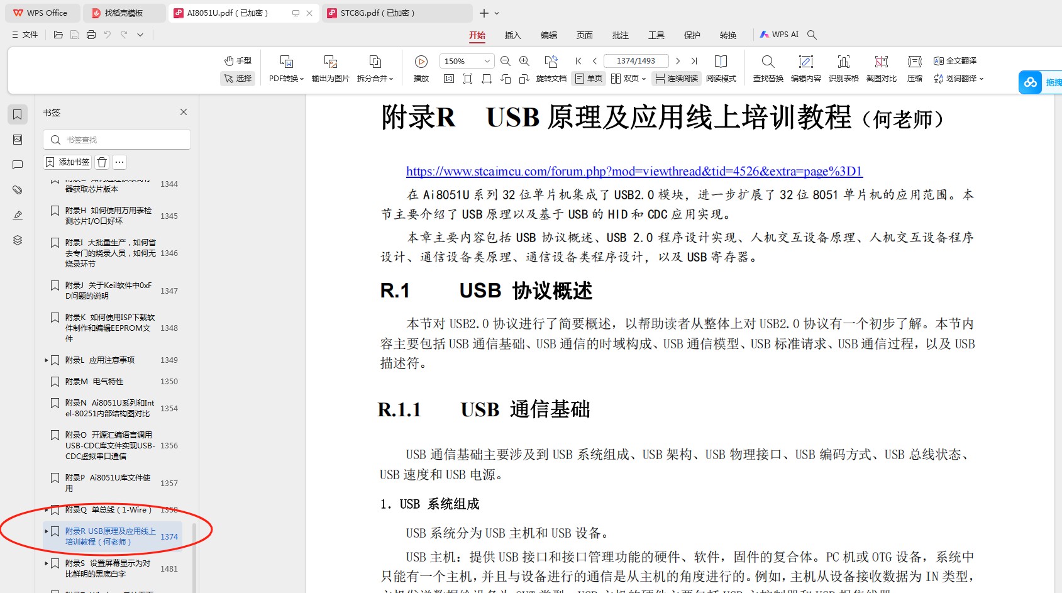
Task: Fit page to window icon
Action: pyautogui.click(x=468, y=79)
